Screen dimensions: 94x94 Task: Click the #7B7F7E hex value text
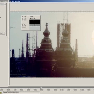coord(33,18)
